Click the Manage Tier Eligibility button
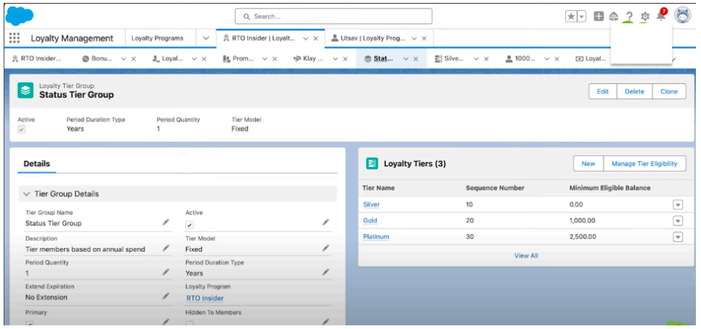The width and height of the screenshot is (701, 329). pyautogui.click(x=644, y=164)
